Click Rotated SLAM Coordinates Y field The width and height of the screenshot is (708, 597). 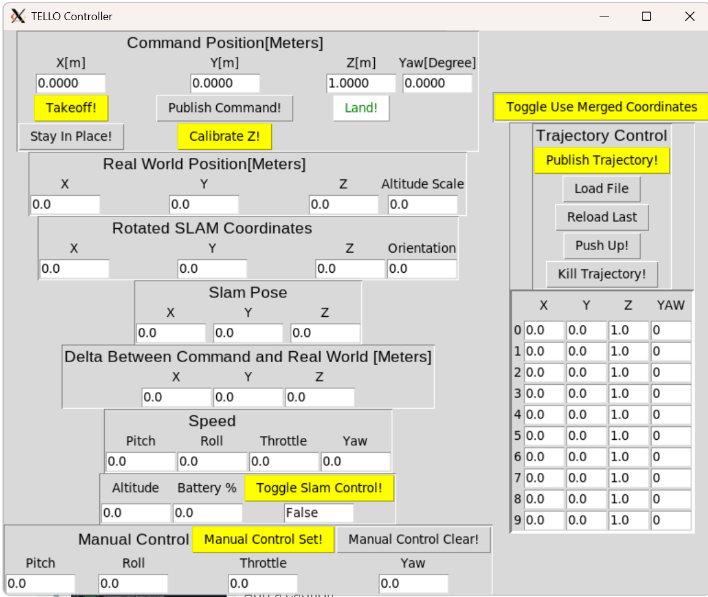coord(213,269)
